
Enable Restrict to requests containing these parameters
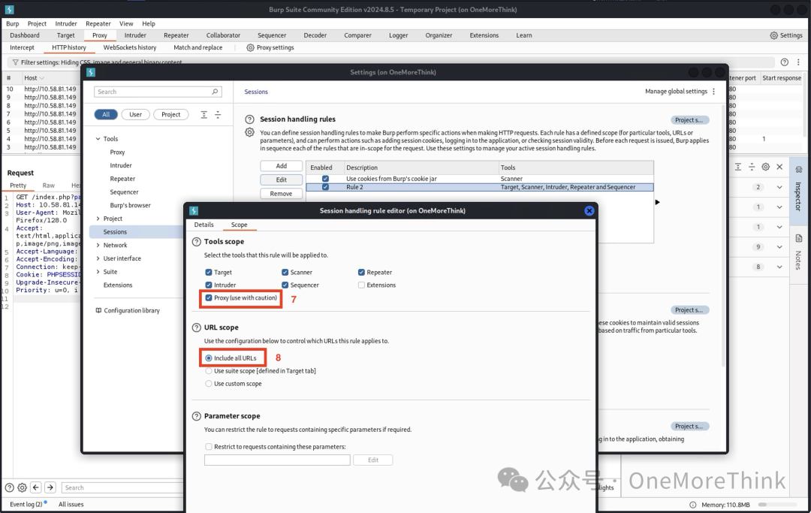(209, 447)
